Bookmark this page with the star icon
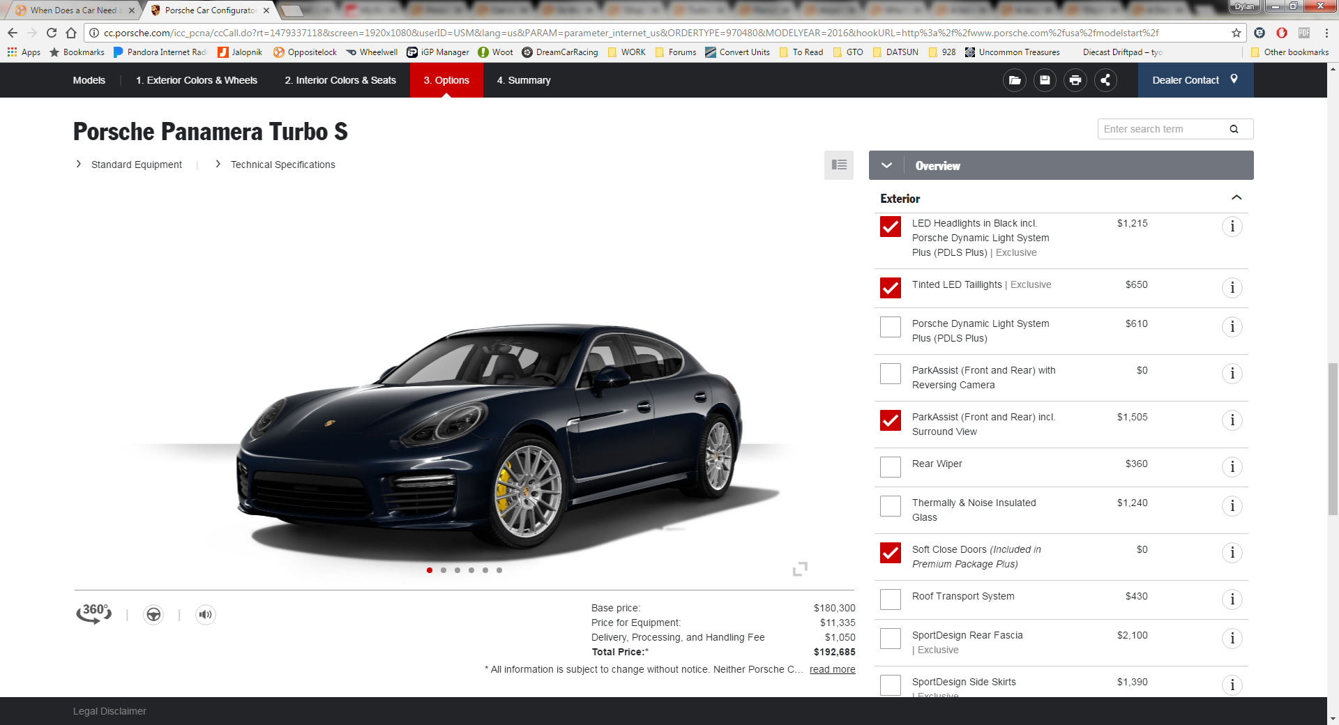 click(1236, 33)
